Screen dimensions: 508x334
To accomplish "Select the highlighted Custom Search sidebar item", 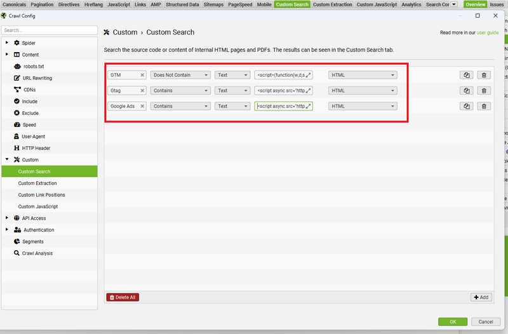I will click(x=50, y=171).
